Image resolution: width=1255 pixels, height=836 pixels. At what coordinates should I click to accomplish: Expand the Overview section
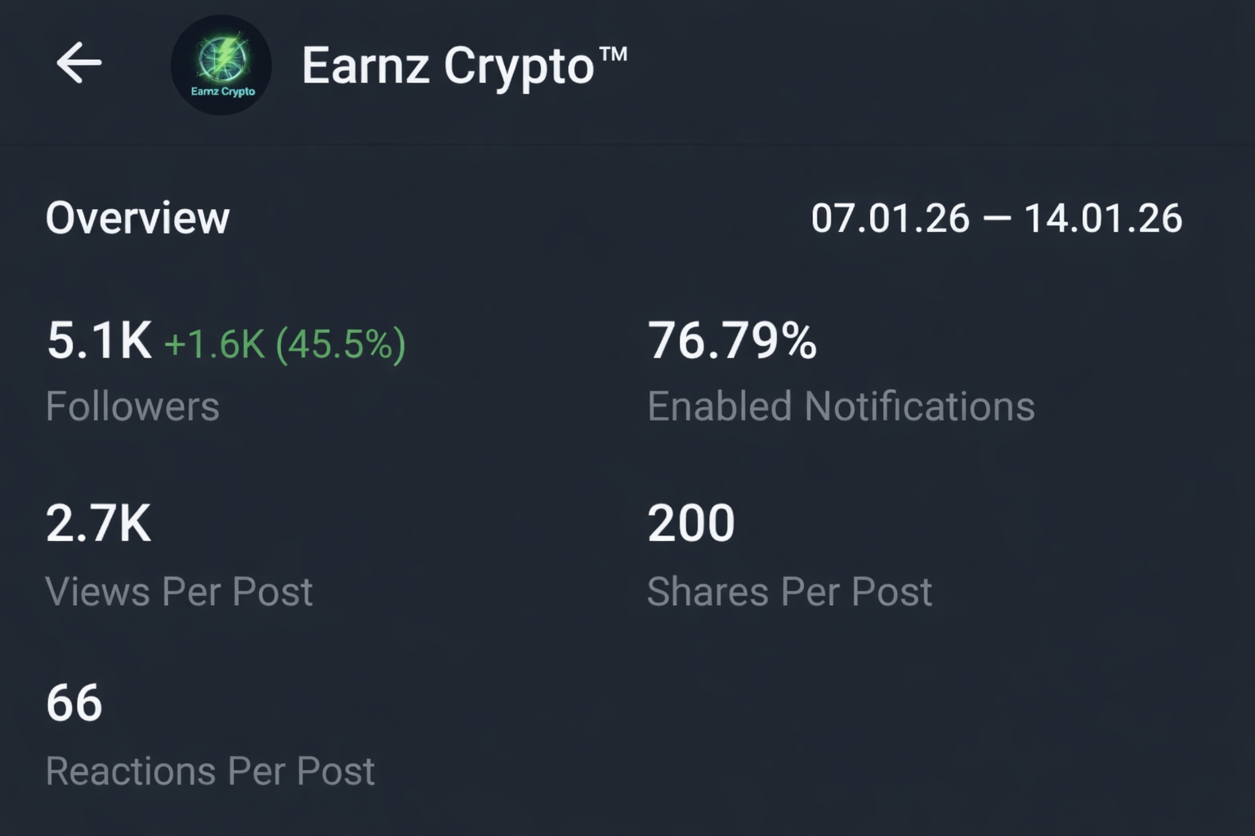pyautogui.click(x=137, y=217)
